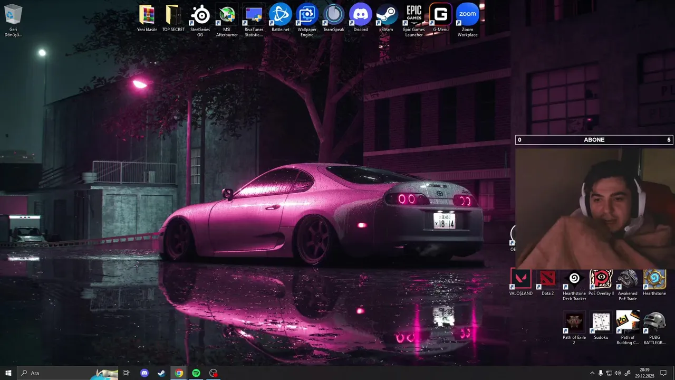
Task: Launch Steam from the desktop shortcut
Action: click(x=387, y=18)
